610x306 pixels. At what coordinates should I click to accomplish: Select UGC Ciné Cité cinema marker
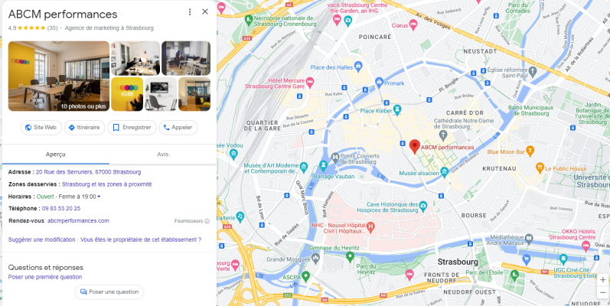[x=563, y=259]
